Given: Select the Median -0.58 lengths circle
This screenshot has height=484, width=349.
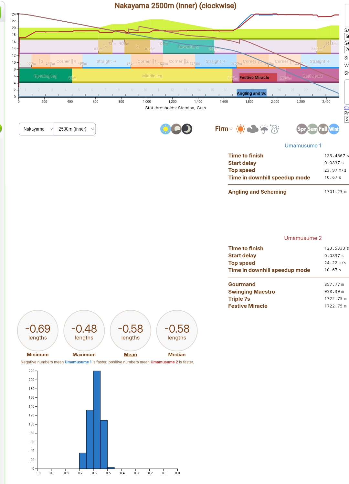Looking at the screenshot, I should coord(177,330).
